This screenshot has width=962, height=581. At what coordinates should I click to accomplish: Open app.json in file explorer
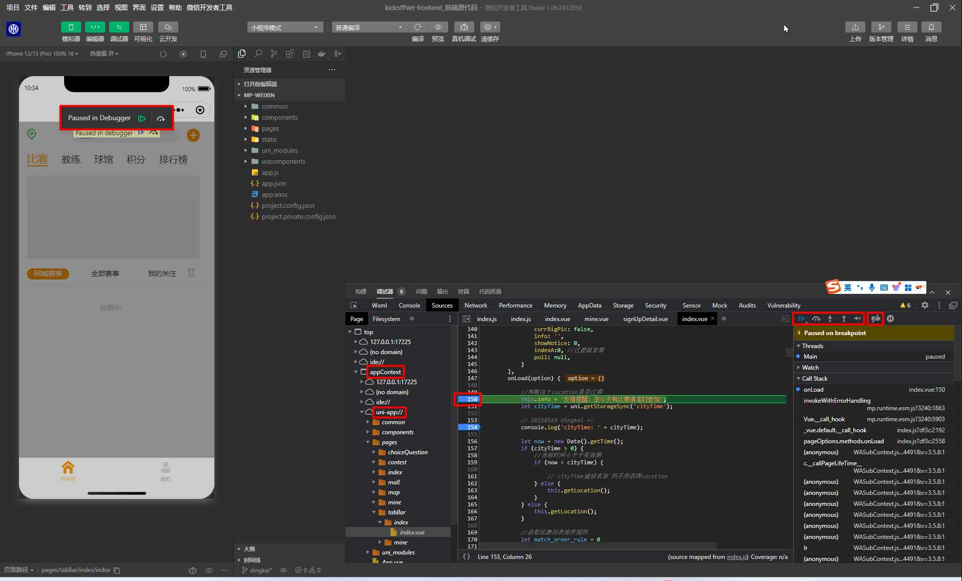tap(273, 183)
